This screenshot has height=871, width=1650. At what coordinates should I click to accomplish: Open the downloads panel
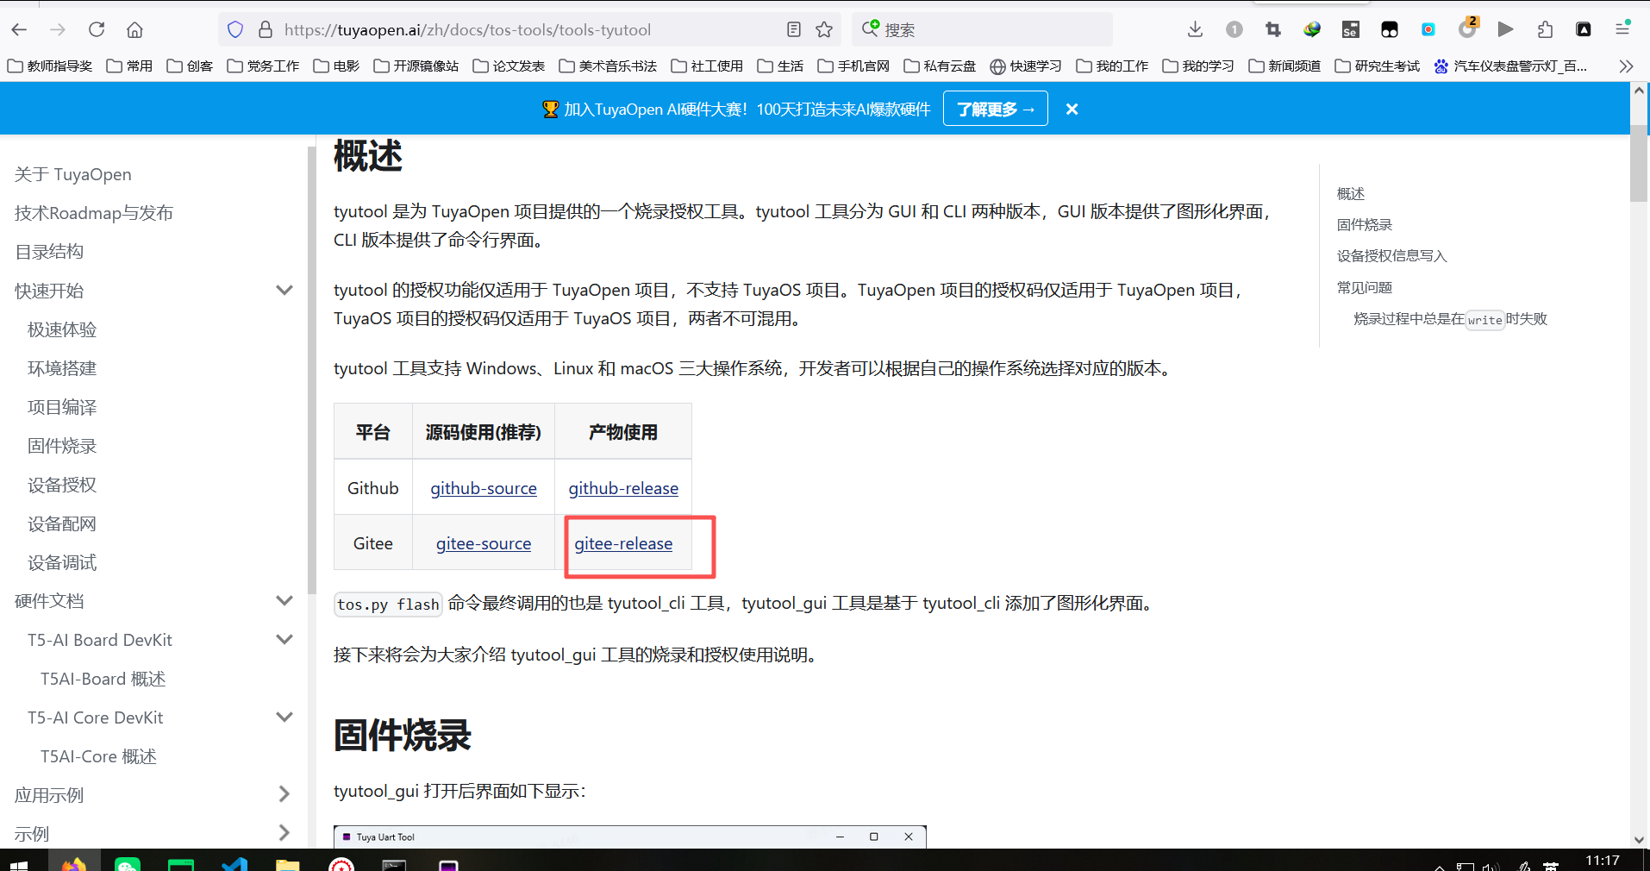pyautogui.click(x=1195, y=29)
